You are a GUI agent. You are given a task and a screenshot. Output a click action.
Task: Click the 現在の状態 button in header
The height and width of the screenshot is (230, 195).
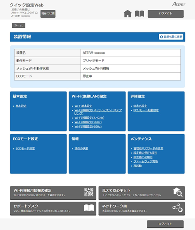click(x=48, y=14)
